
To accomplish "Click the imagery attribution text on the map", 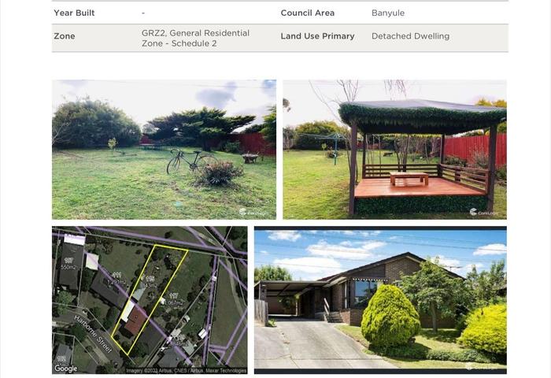I will tap(187, 371).
